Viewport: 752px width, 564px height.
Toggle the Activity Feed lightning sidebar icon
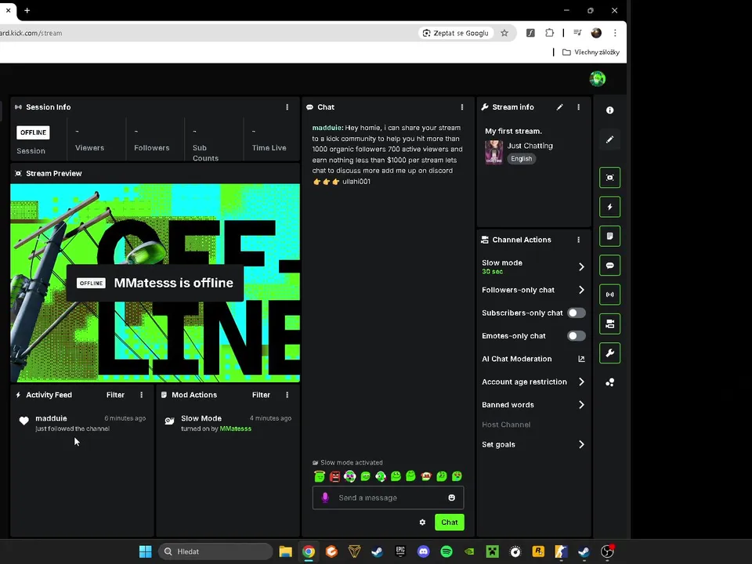pyautogui.click(x=609, y=207)
